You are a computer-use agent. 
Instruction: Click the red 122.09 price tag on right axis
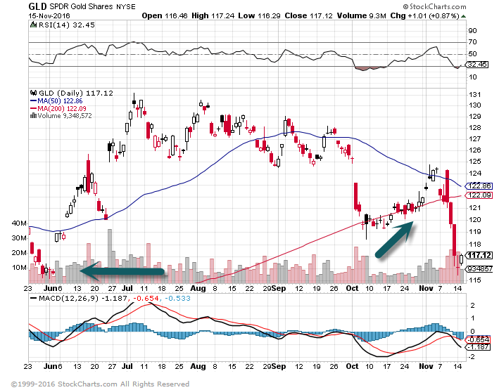pos(479,195)
